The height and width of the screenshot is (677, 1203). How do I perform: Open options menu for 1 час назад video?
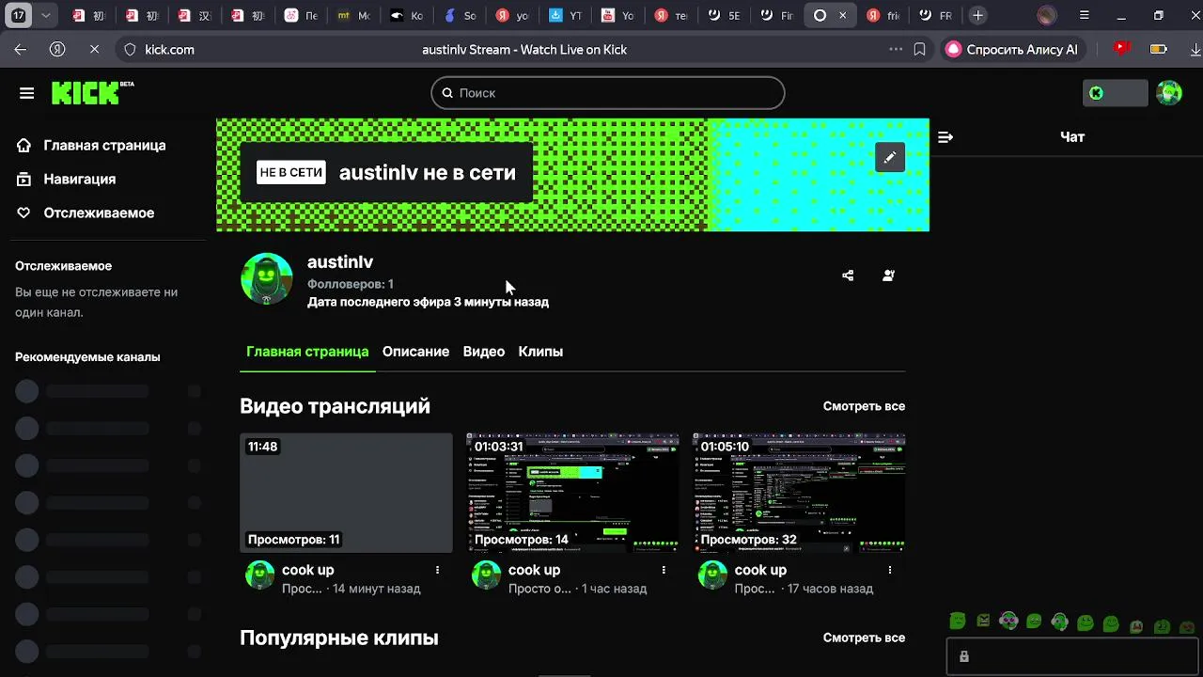coord(664,570)
